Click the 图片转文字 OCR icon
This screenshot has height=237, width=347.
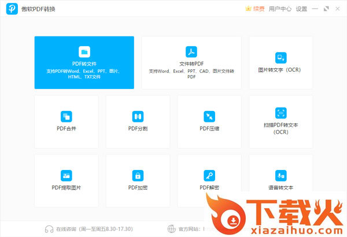(280, 58)
